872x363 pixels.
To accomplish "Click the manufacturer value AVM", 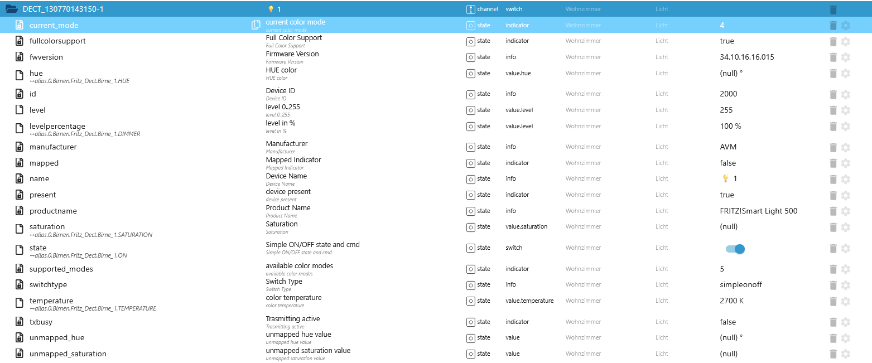I will (729, 147).
